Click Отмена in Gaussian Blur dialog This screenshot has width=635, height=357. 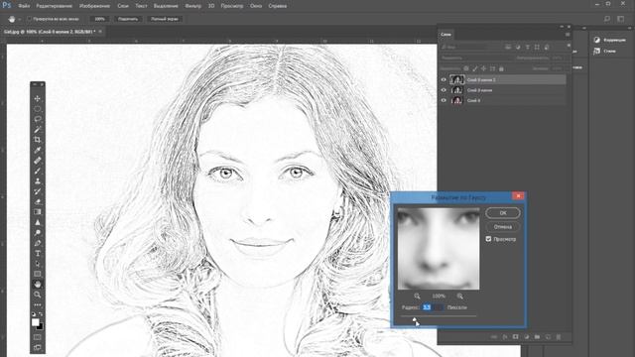503,227
